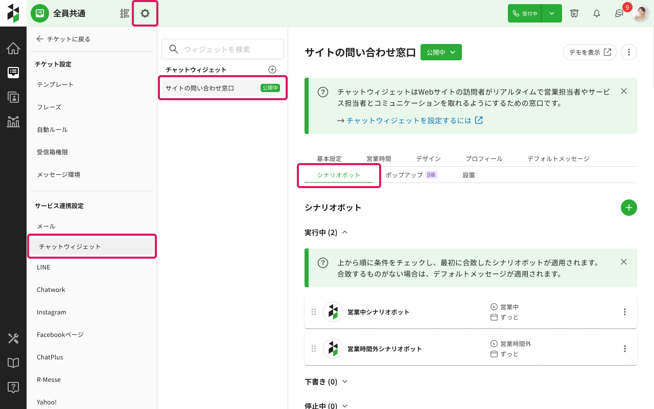Open three-dot menu for 営業中シナリオボット
This screenshot has height=409, width=654.
tap(624, 312)
